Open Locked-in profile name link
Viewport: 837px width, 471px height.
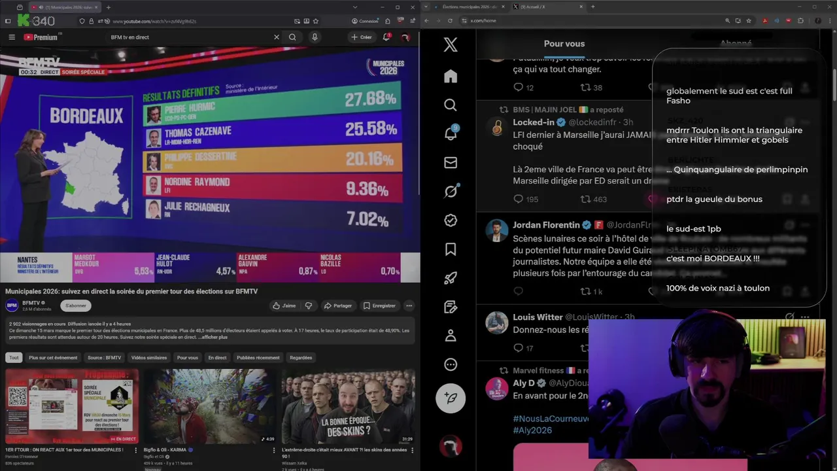click(534, 122)
